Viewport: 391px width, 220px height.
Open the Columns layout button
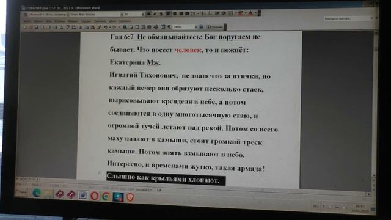tap(149, 27)
